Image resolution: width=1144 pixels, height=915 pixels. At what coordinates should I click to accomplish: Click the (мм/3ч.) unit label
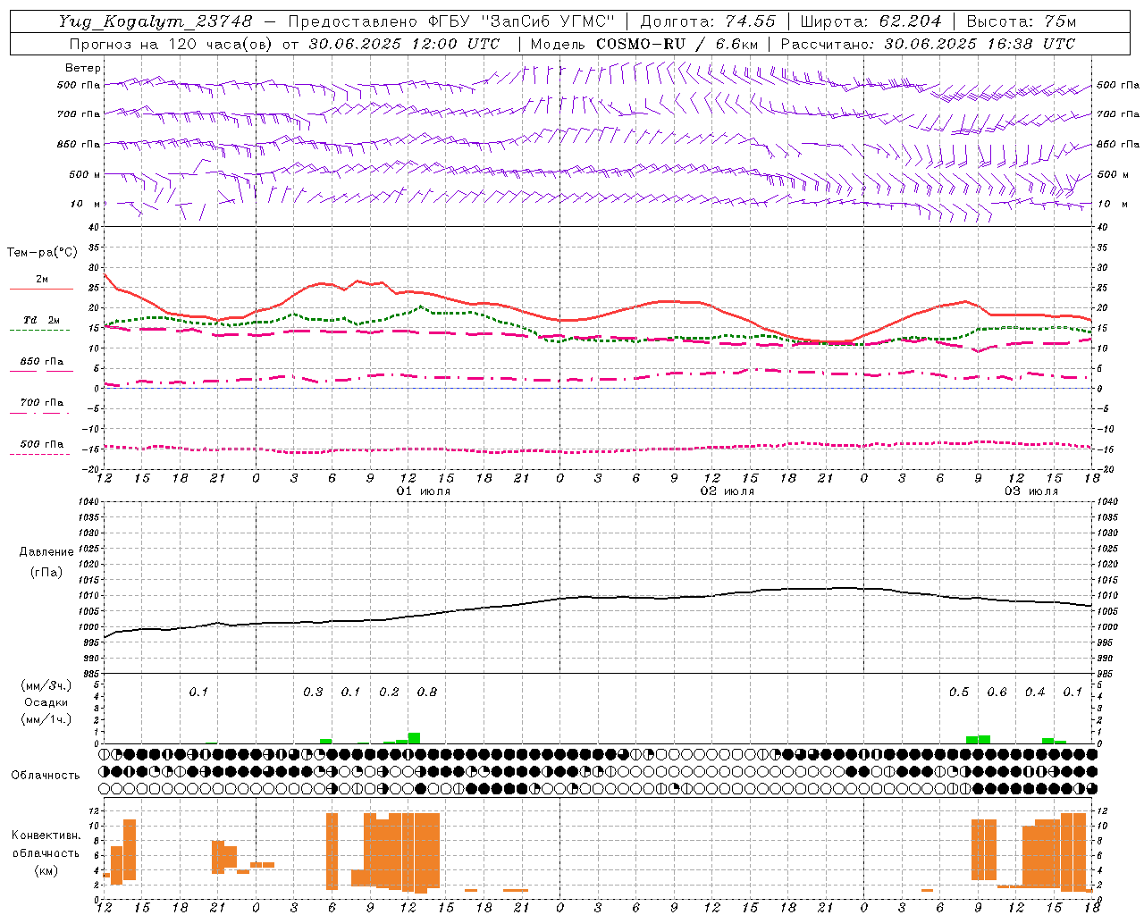point(46,685)
